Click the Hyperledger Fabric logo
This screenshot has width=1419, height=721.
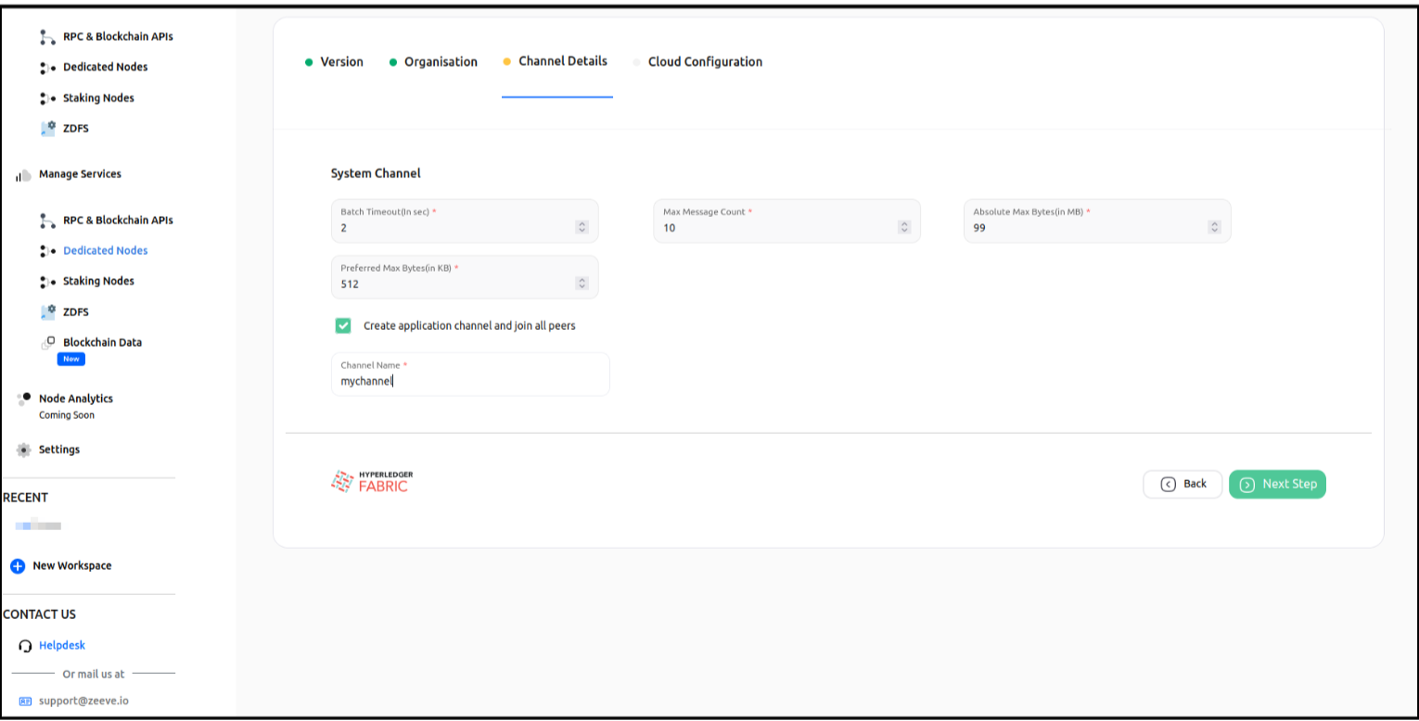click(x=372, y=481)
